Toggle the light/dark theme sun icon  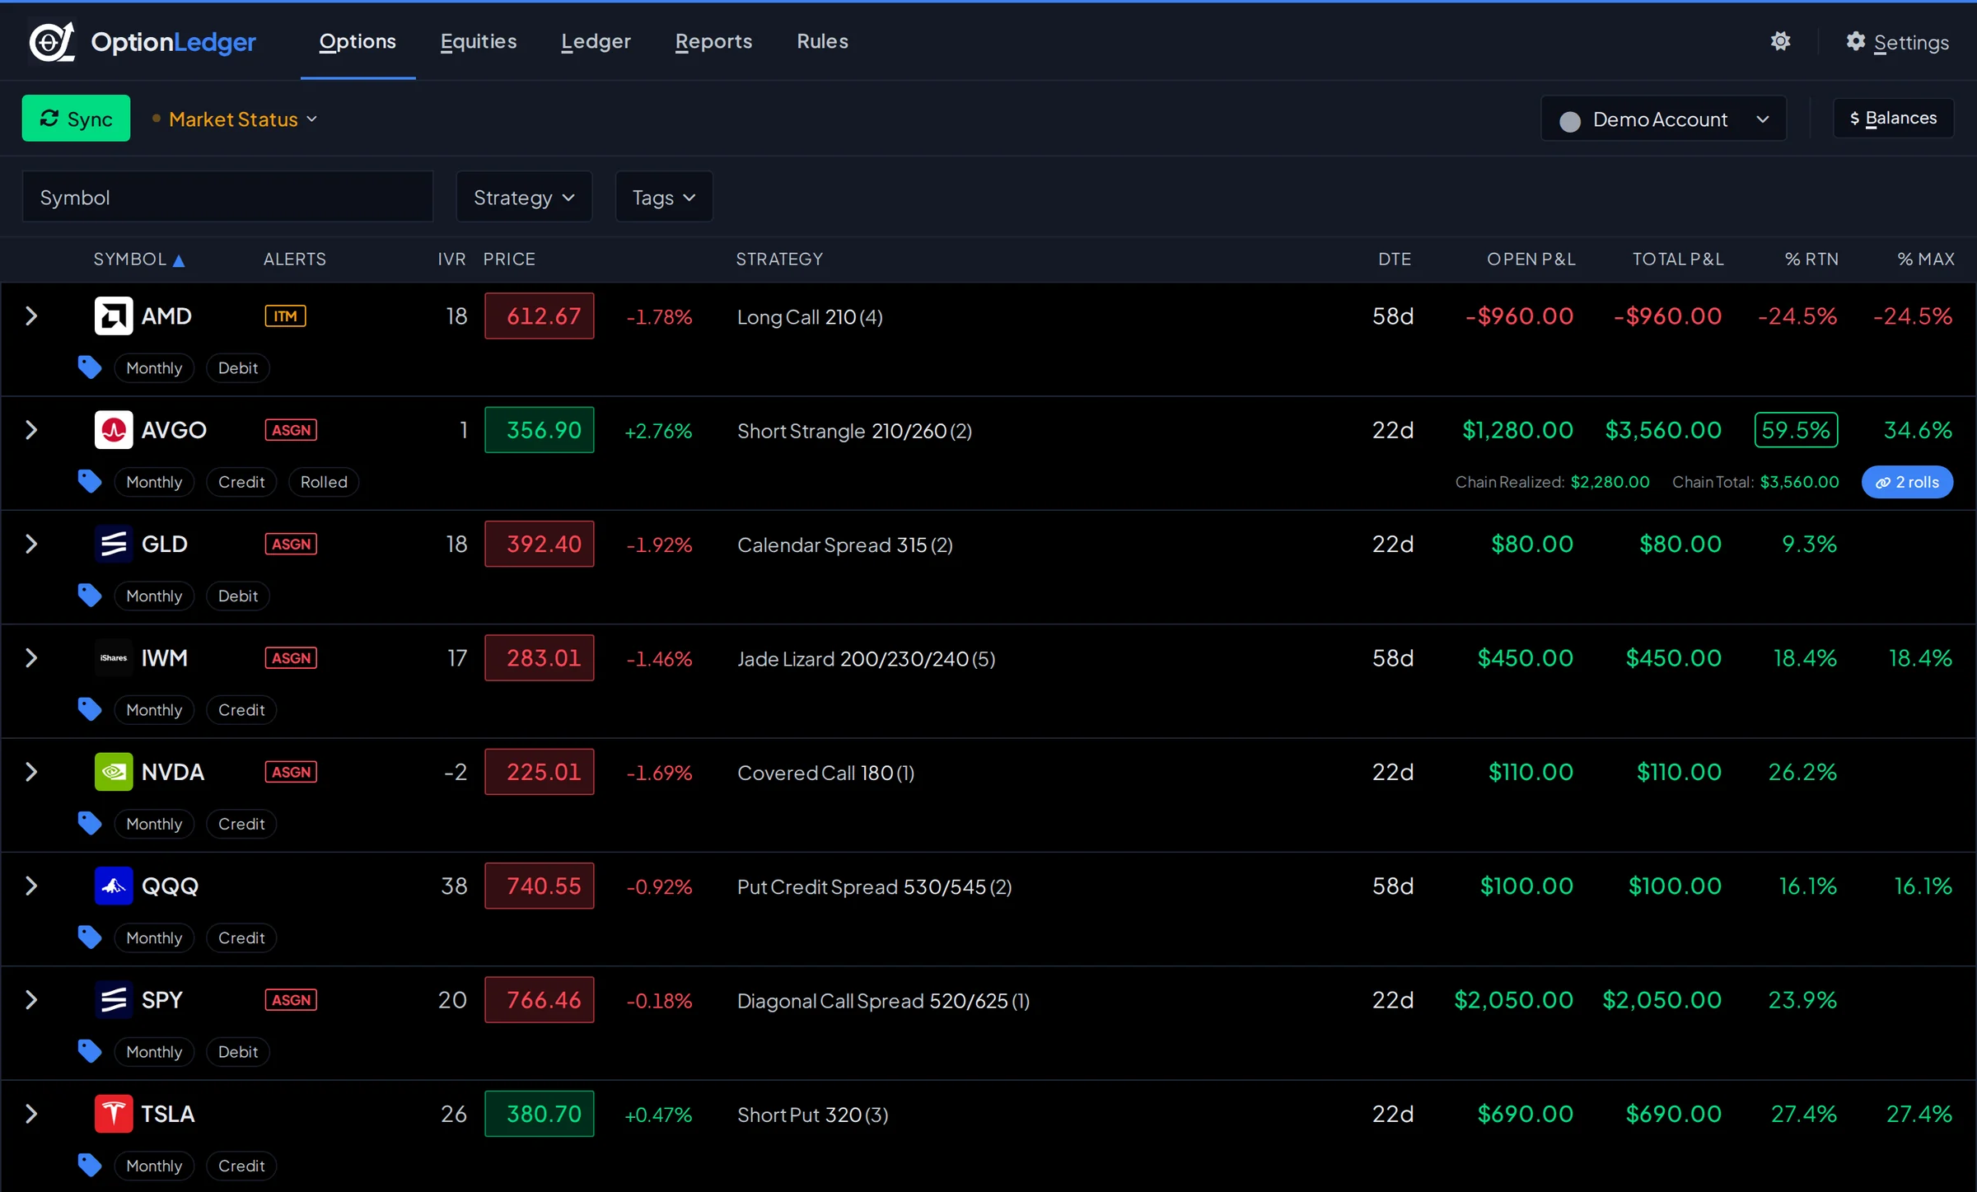tap(1780, 41)
